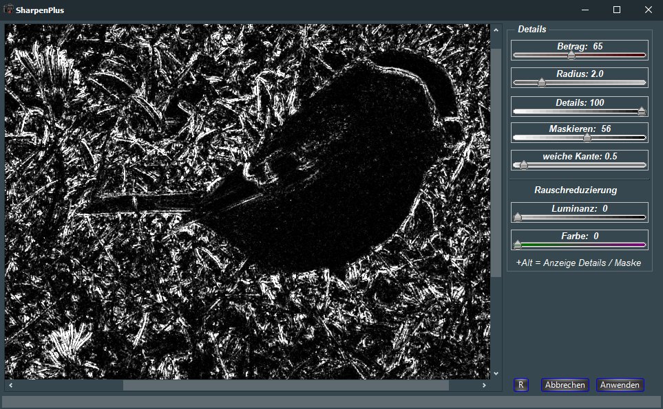Click the preview scroll right arrow
Screen dimensions: 663x409
click(485, 386)
